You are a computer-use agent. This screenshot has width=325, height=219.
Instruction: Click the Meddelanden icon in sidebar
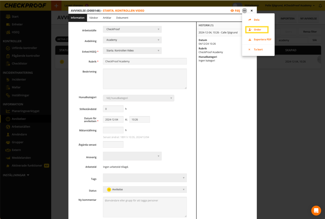(x=9, y=158)
